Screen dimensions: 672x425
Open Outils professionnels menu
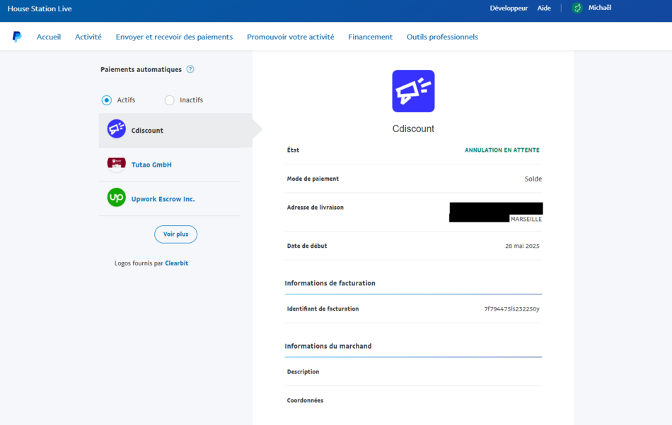pos(442,37)
